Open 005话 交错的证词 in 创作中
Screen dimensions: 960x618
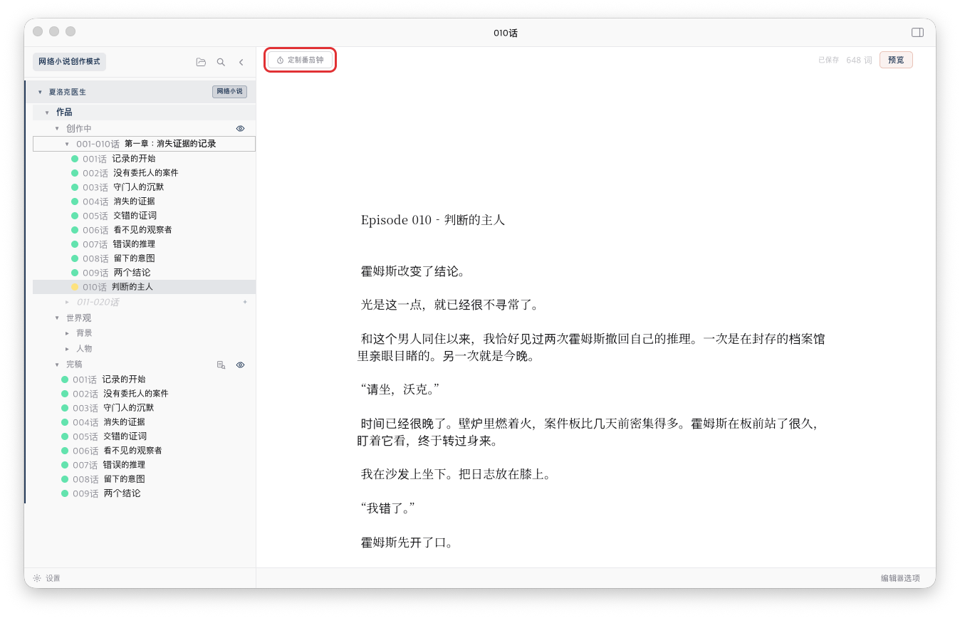point(144,216)
